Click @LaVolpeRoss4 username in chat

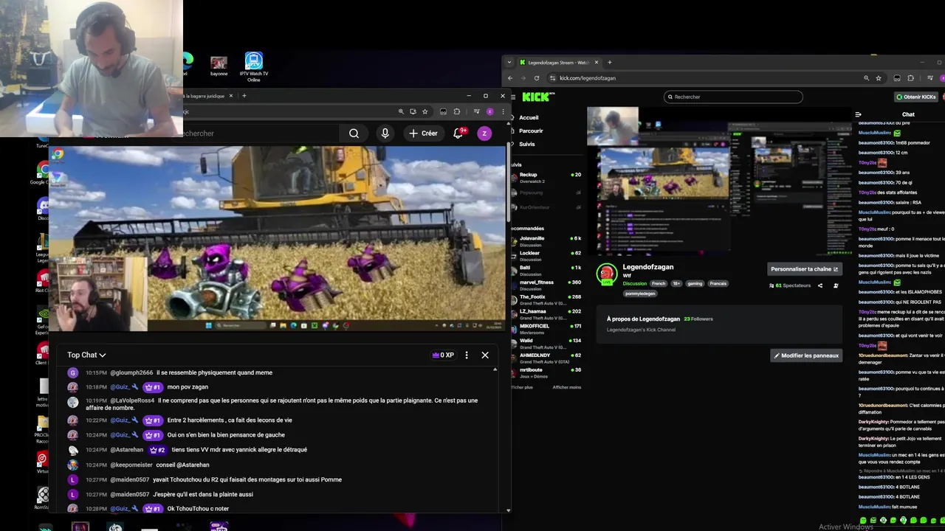point(132,400)
